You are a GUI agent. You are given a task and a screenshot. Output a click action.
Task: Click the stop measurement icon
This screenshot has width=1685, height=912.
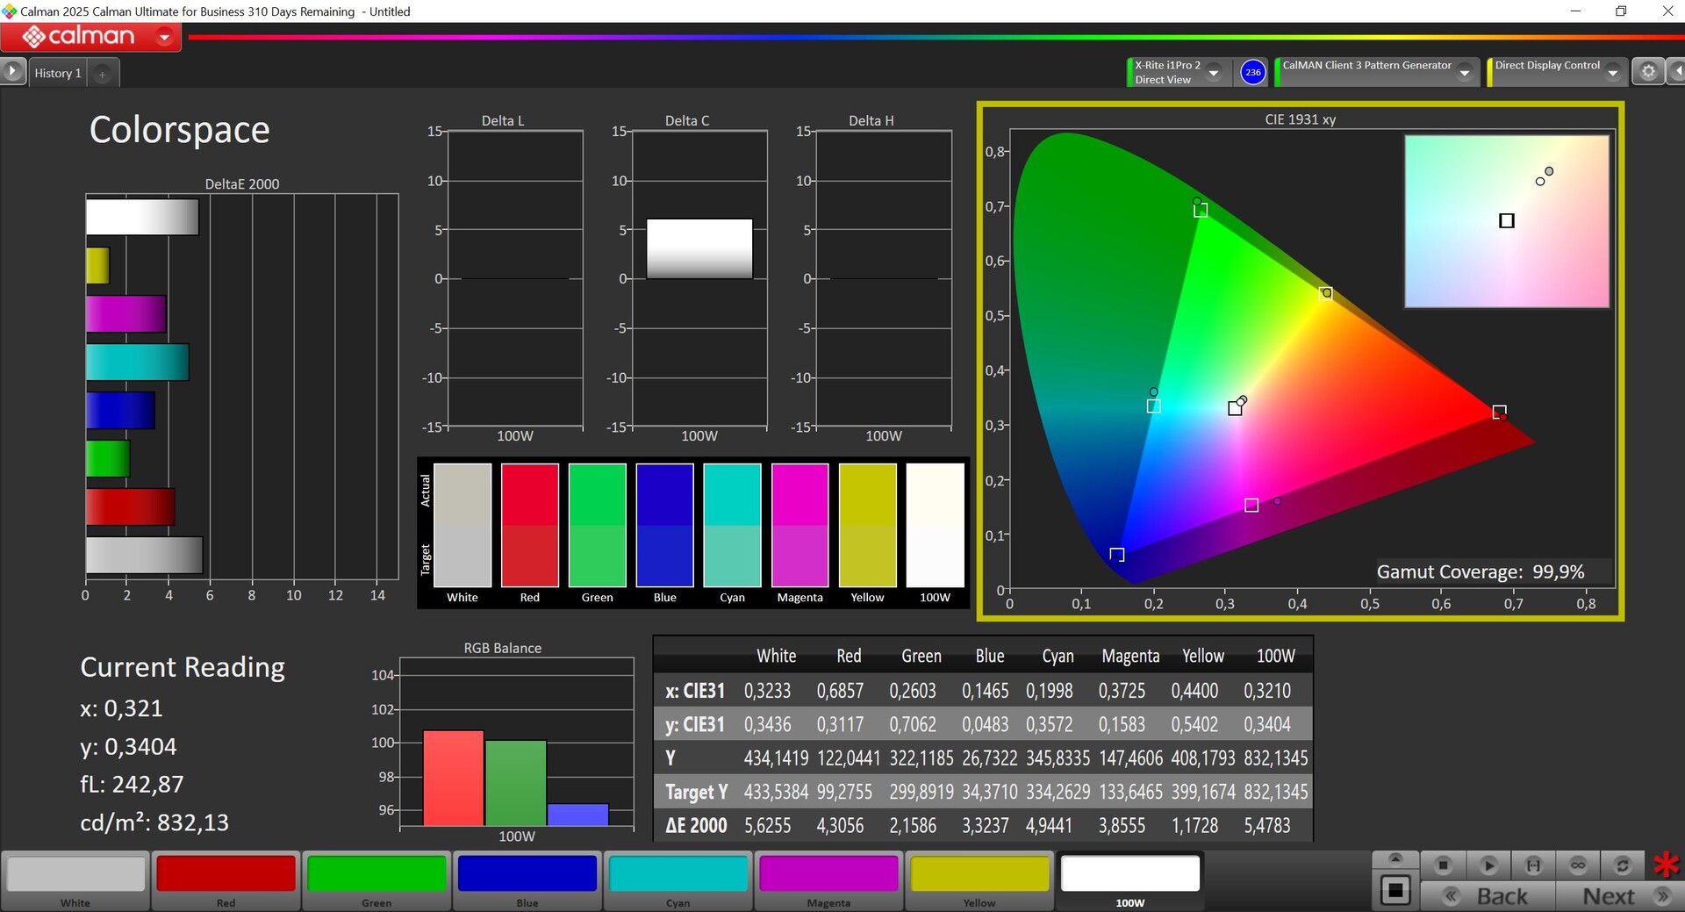click(x=1443, y=865)
